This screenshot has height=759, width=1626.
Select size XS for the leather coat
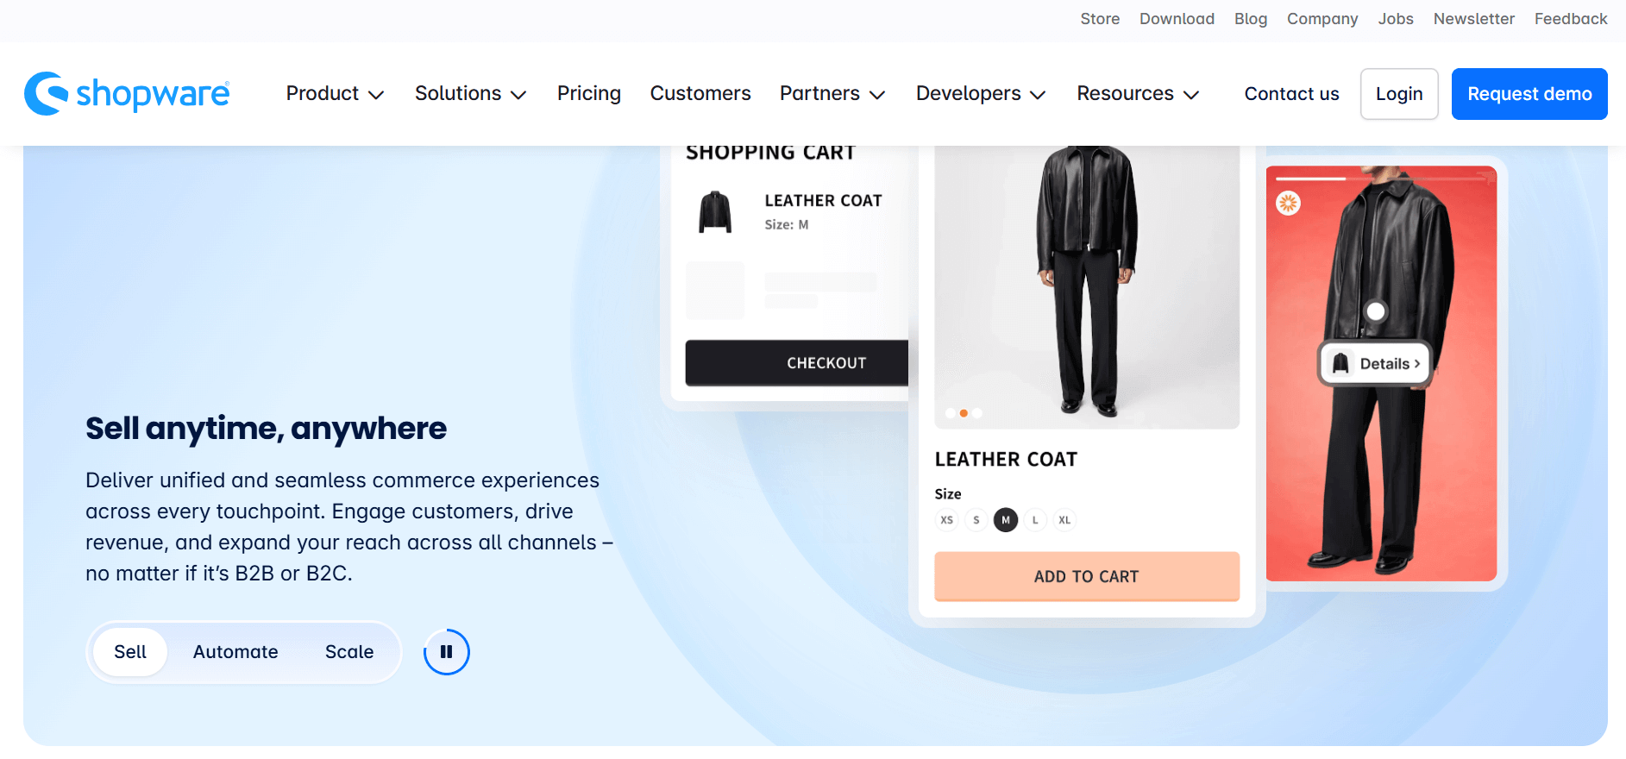[946, 519]
